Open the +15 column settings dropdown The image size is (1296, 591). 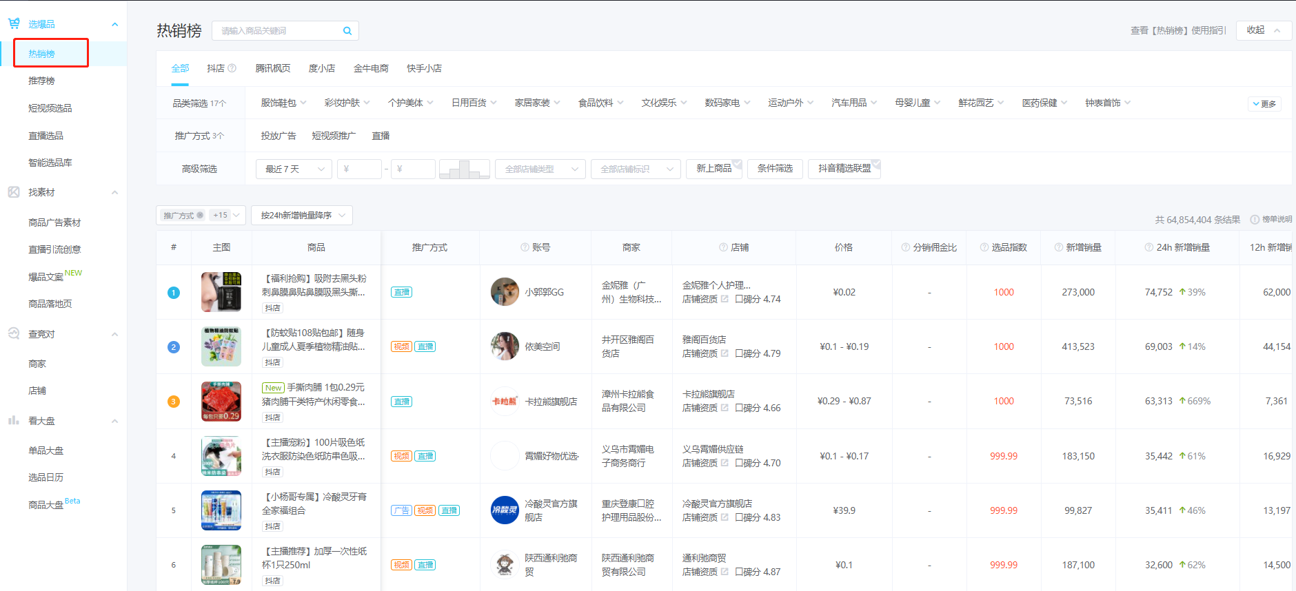(227, 216)
